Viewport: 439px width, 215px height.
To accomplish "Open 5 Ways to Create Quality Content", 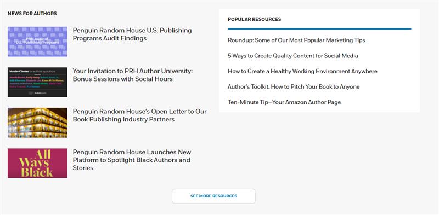I will click(x=293, y=56).
